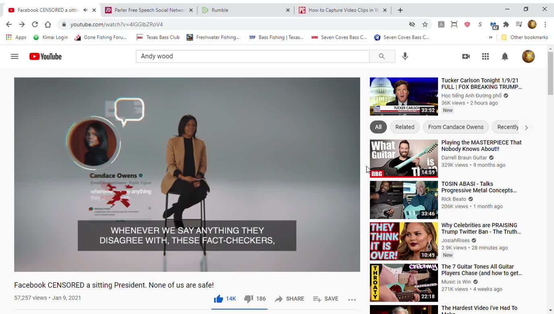Viewport: 554px width, 314px height.
Task: Open the YouTube guide hamburger menu
Action: pos(14,56)
